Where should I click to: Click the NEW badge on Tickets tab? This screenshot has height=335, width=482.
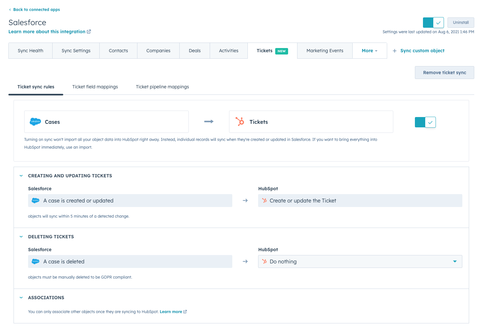pyautogui.click(x=282, y=51)
